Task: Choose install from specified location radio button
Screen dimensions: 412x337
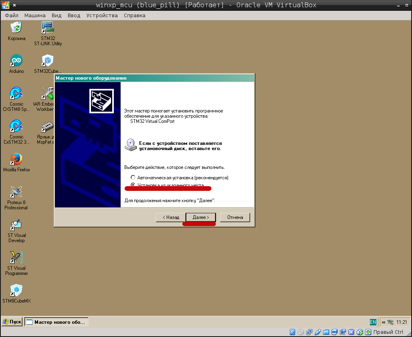Action: click(x=133, y=185)
